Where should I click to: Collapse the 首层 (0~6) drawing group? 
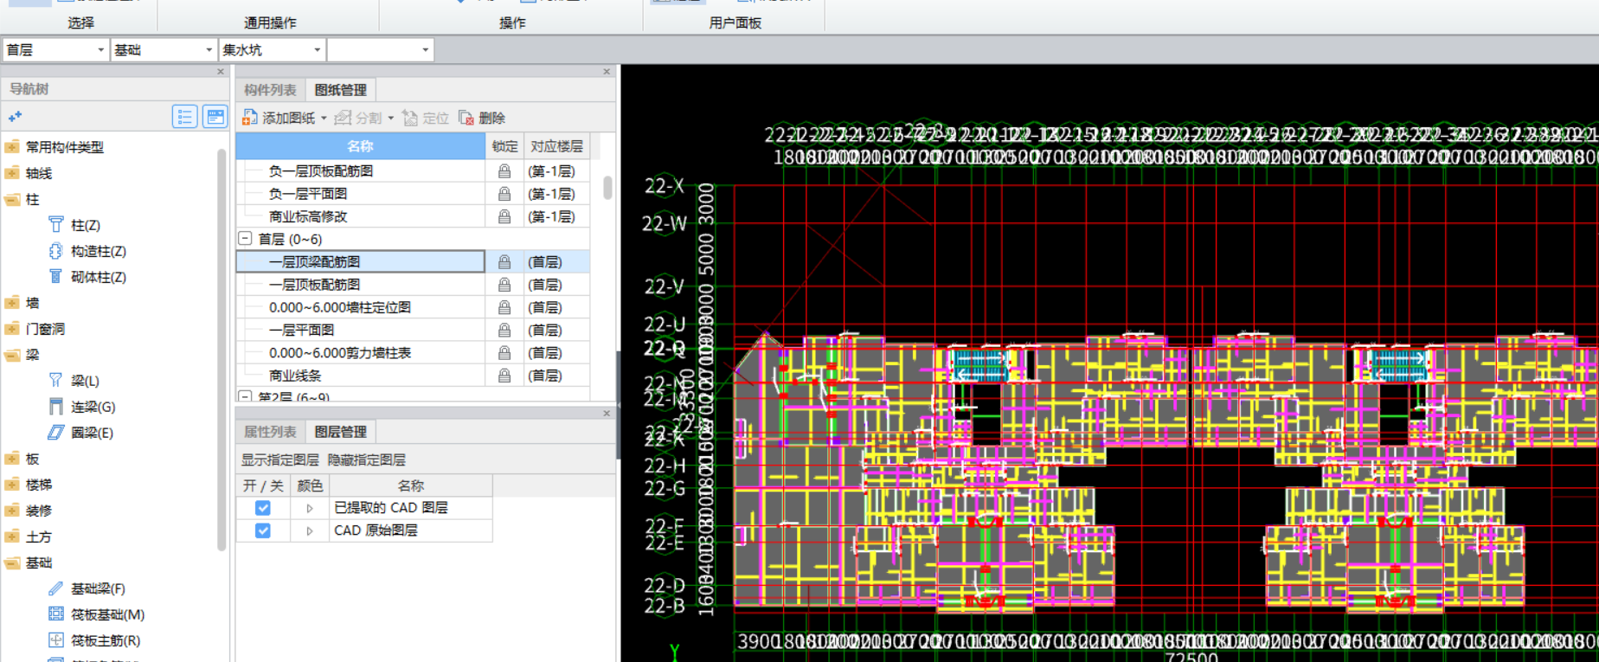click(246, 239)
